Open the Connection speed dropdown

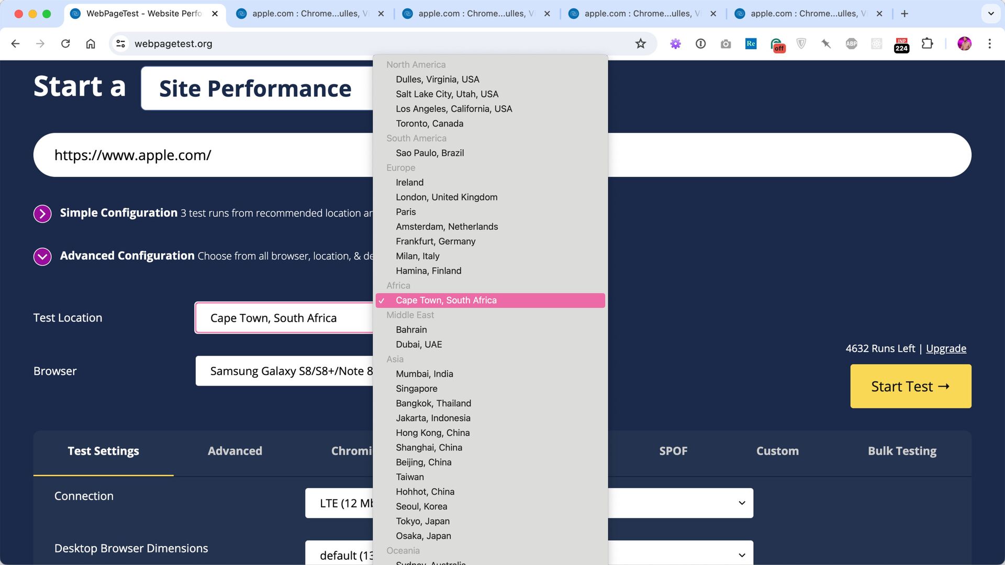(x=529, y=503)
